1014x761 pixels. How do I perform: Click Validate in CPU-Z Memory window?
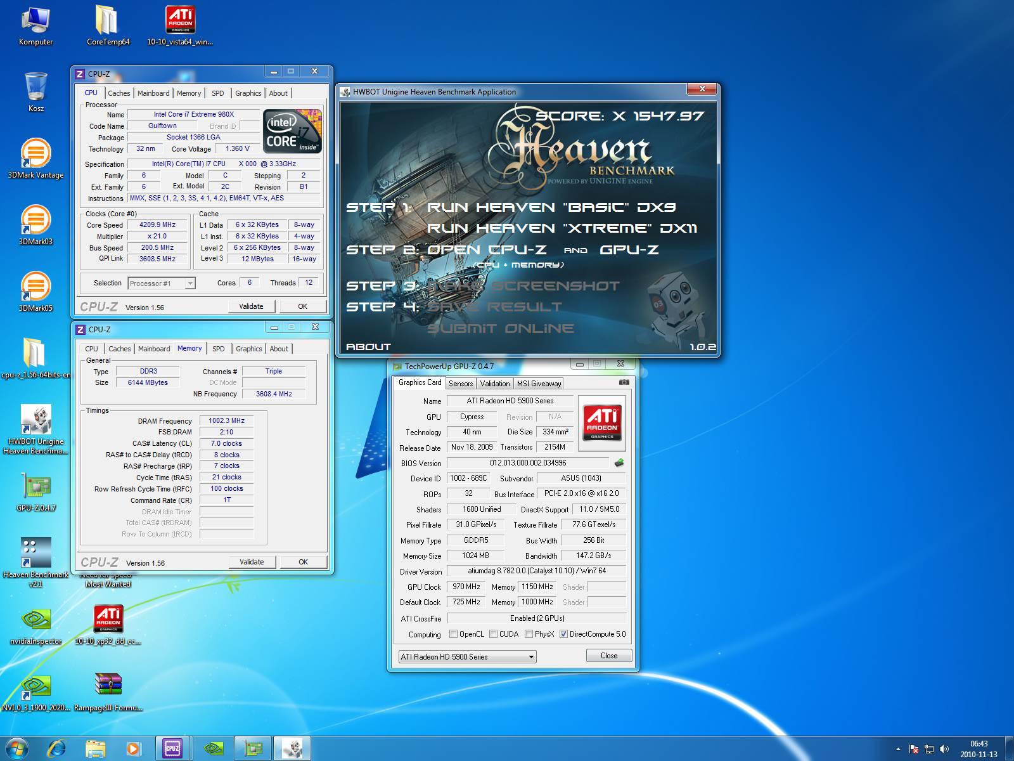[x=252, y=562]
